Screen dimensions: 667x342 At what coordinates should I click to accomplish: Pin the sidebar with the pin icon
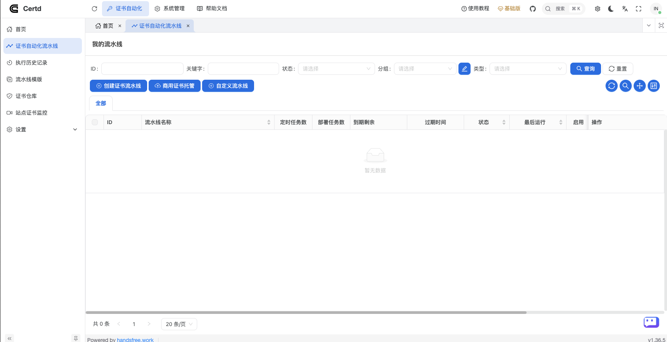[x=76, y=338]
